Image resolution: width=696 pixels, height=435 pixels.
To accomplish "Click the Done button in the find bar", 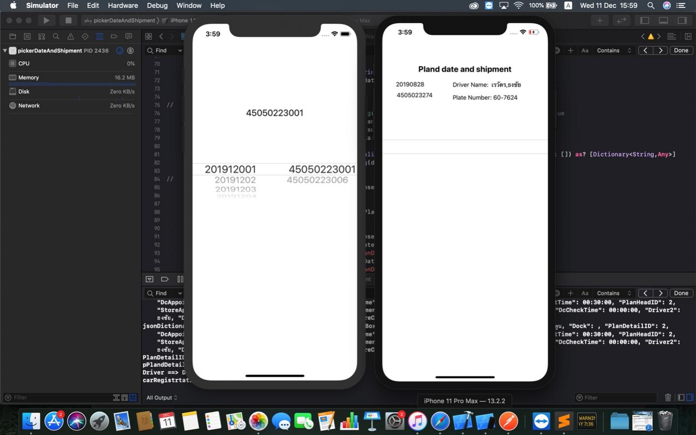I will click(x=681, y=50).
